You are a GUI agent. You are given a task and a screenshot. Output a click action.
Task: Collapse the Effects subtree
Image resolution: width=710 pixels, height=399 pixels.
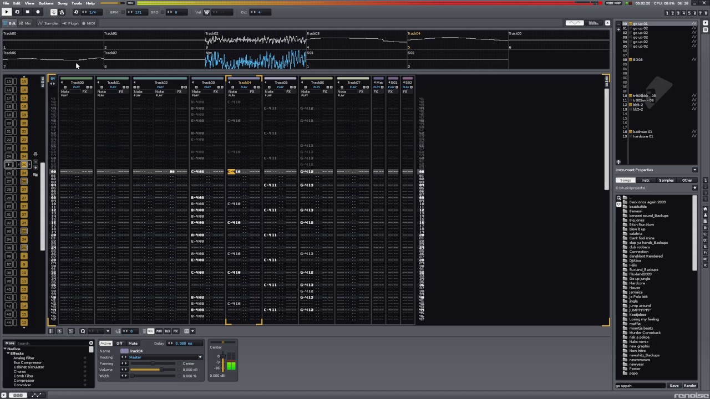(x=8, y=354)
